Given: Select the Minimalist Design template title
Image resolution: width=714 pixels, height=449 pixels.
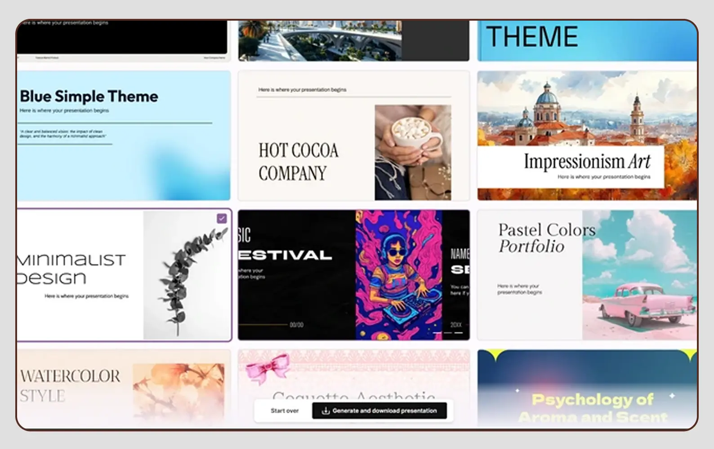Looking at the screenshot, I should (x=71, y=269).
